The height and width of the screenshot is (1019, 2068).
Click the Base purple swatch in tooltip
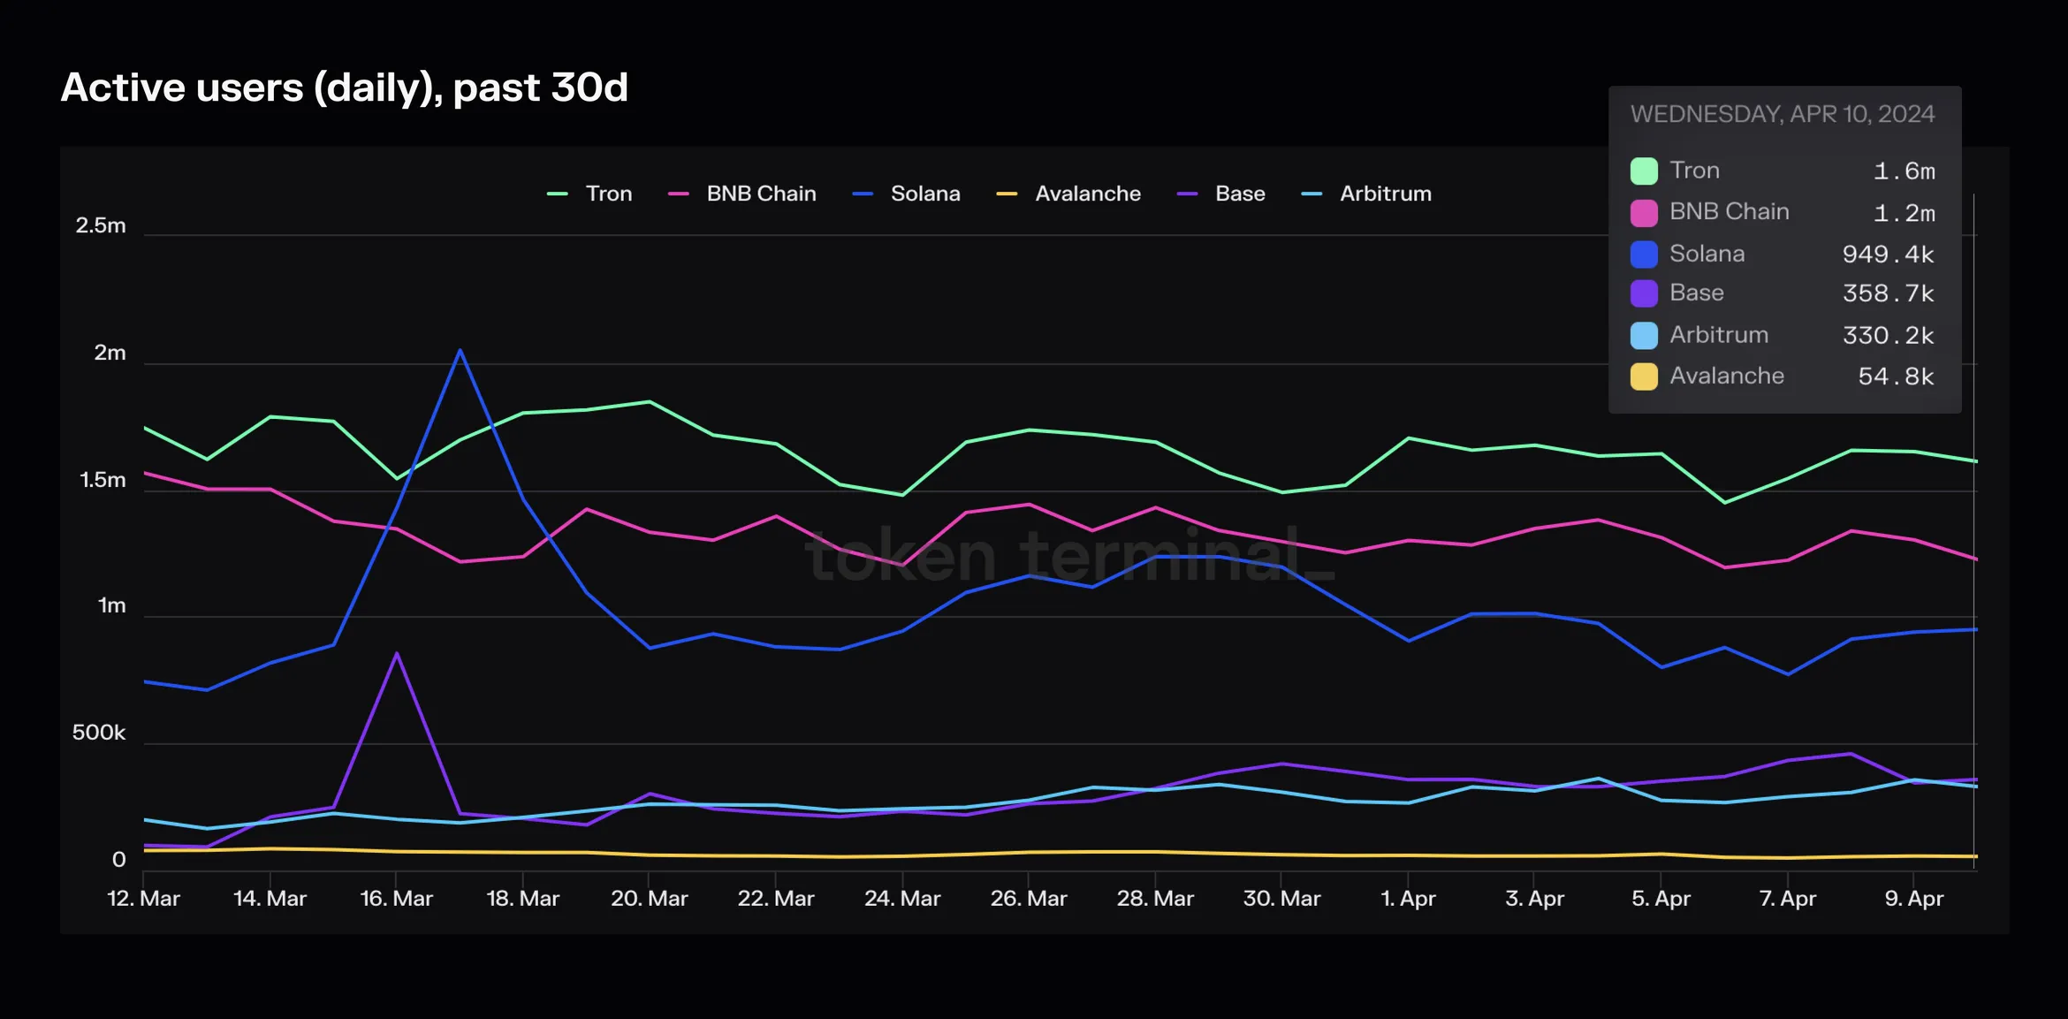(1644, 293)
